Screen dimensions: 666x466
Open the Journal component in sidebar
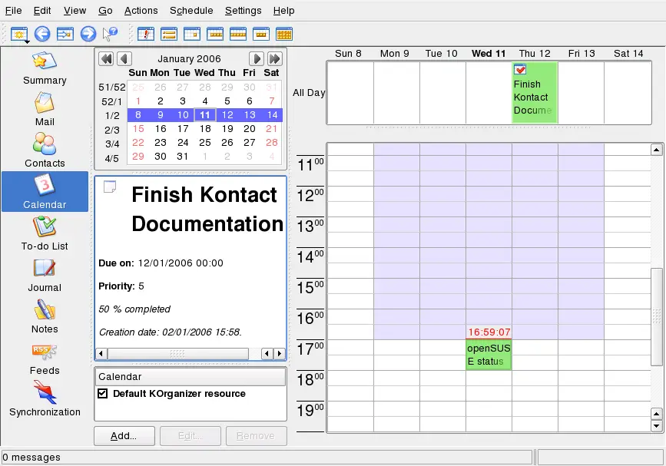[x=45, y=275]
